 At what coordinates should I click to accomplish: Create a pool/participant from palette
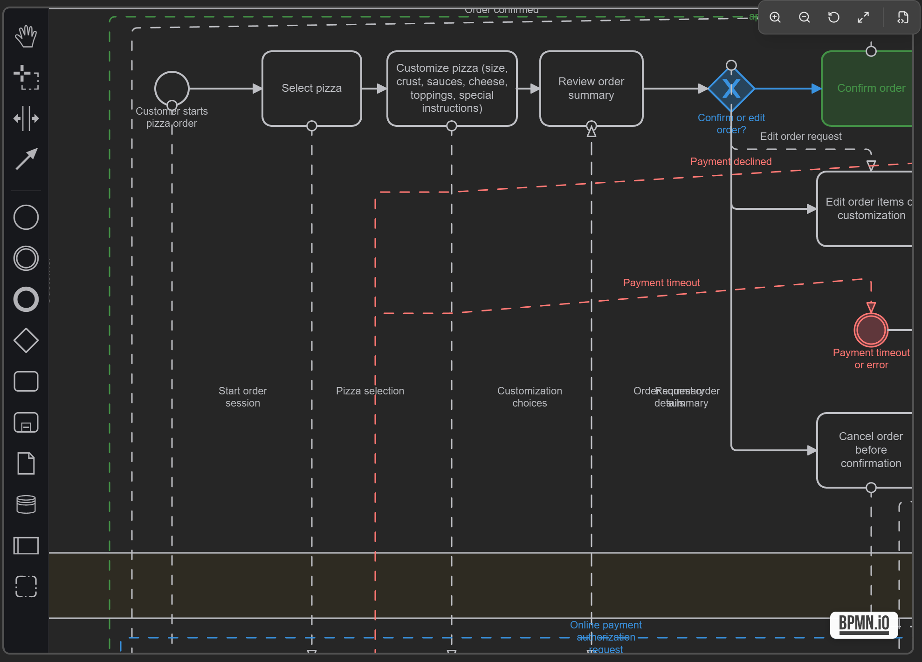26,545
